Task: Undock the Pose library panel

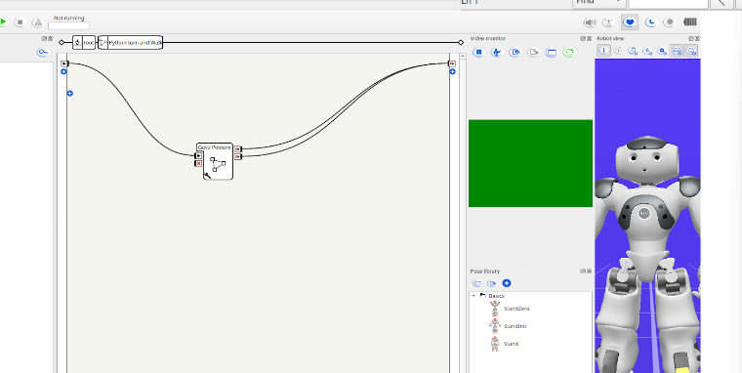Action: [583, 271]
